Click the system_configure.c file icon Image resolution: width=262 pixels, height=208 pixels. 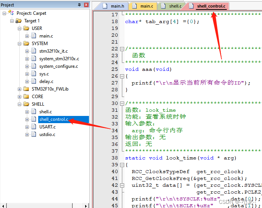click(34, 66)
